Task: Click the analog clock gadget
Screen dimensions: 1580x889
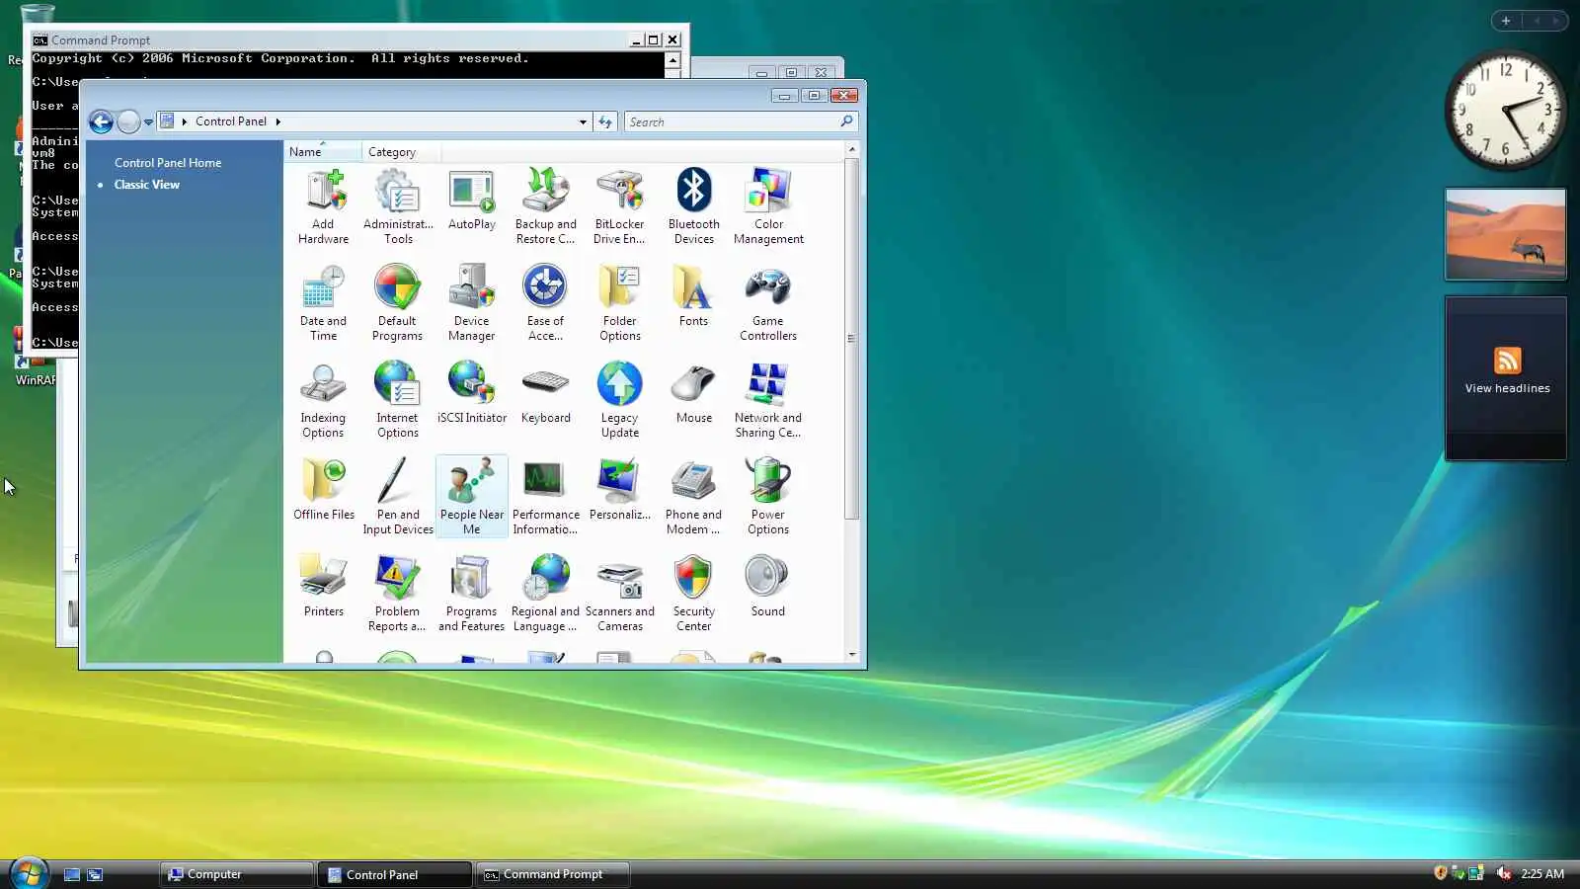Action: (x=1506, y=111)
